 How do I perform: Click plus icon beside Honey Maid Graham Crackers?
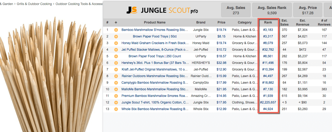[x=116, y=43]
